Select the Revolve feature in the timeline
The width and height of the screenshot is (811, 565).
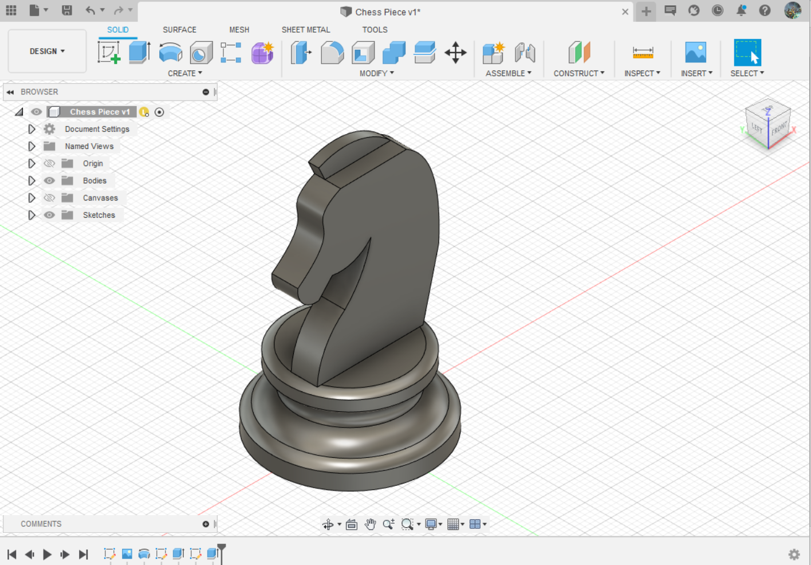click(x=144, y=554)
